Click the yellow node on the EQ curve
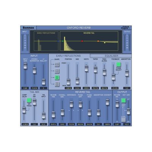 coord(104,43)
